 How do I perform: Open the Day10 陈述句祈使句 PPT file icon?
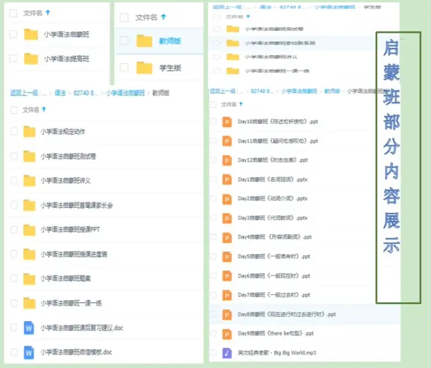227,122
